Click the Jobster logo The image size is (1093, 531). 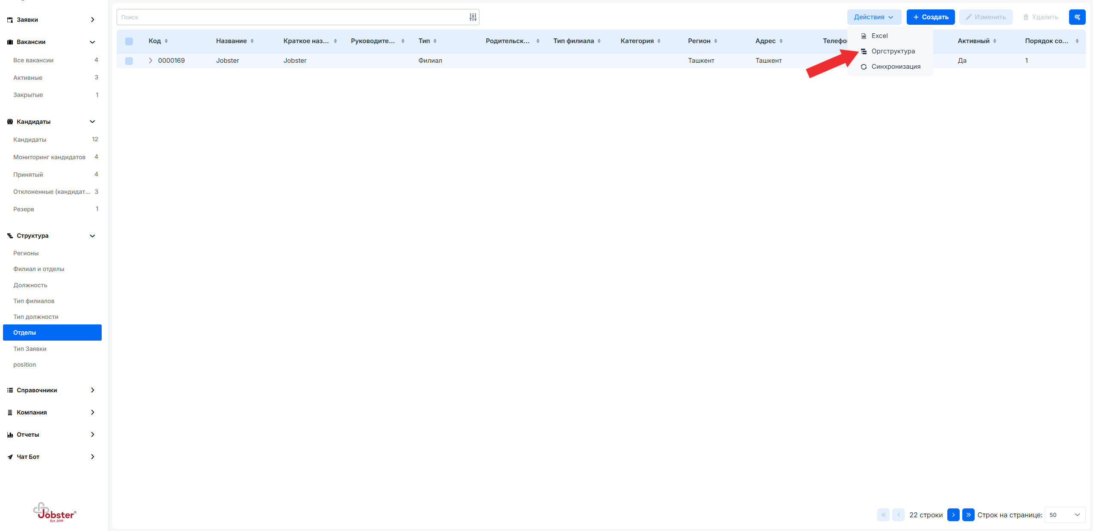(x=54, y=512)
